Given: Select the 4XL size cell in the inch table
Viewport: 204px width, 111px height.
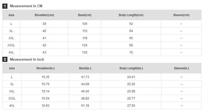Looking at the screenshot, I should pyautogui.click(x=12, y=106).
